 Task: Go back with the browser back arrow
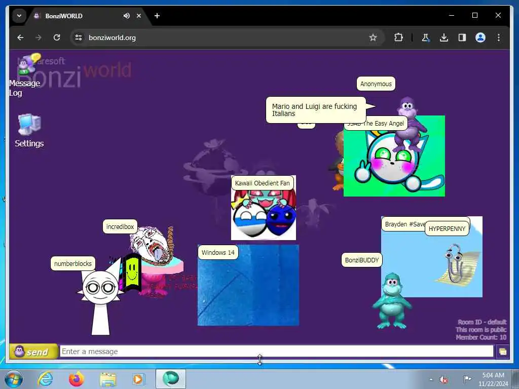click(20, 37)
